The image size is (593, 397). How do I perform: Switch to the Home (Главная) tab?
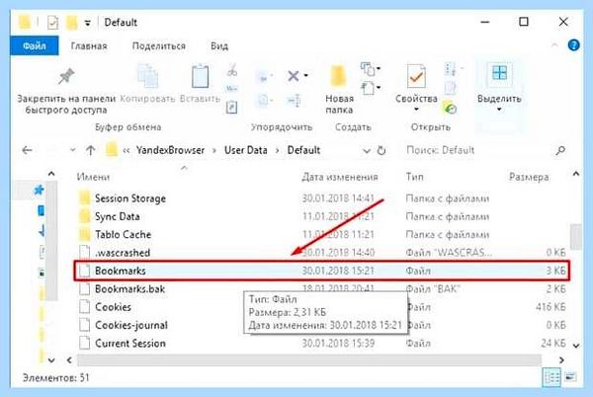coord(89,46)
